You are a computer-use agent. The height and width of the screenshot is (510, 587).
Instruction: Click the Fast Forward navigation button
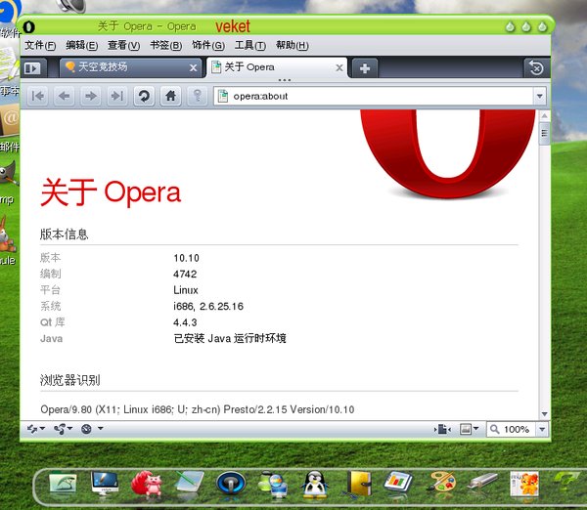[116, 96]
